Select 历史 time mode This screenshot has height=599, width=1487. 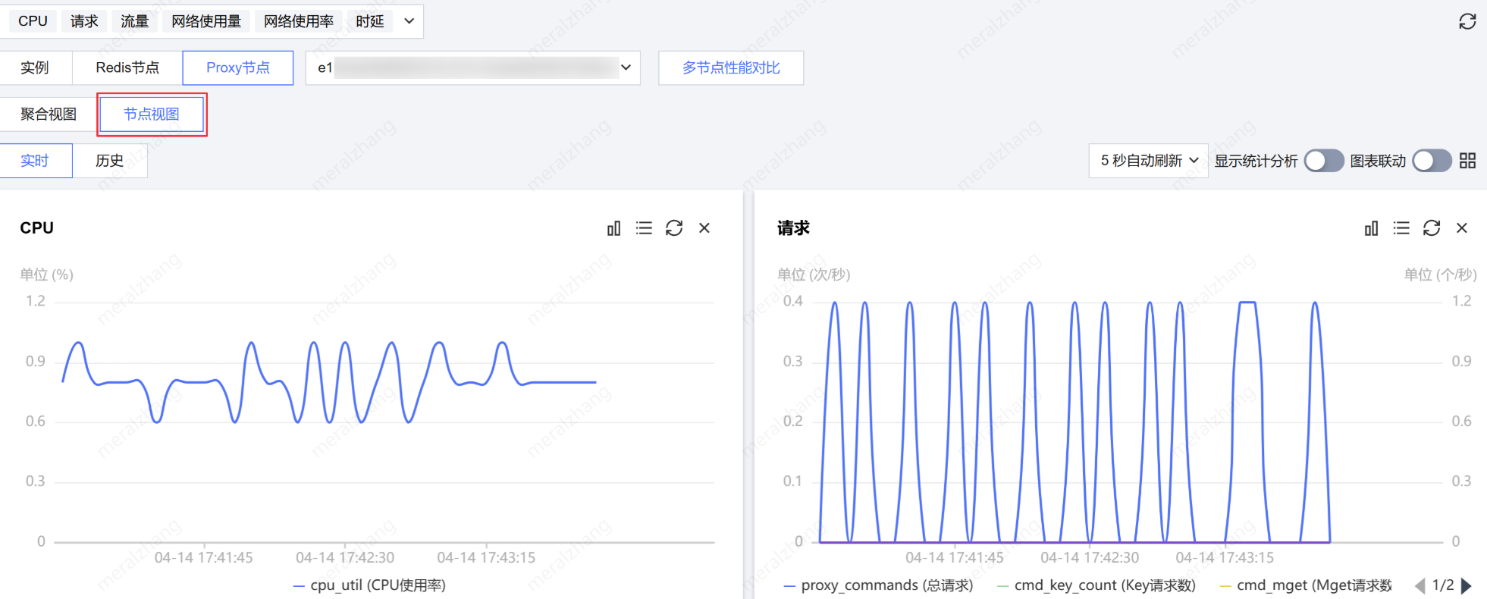click(110, 161)
